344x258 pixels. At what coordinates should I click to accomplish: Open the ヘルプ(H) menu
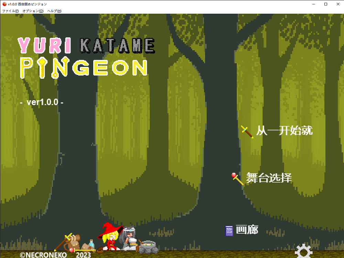point(54,11)
